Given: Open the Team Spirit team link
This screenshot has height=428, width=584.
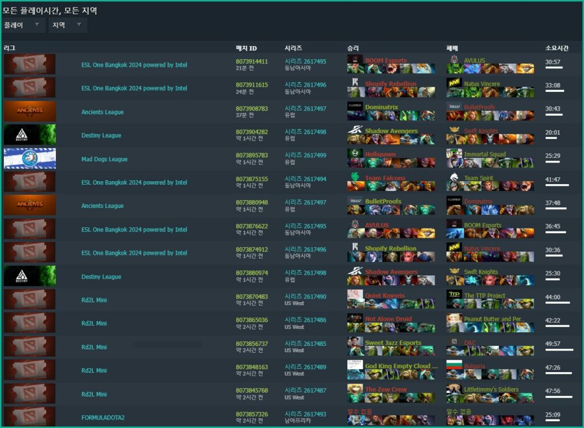Looking at the screenshot, I should coord(478,178).
